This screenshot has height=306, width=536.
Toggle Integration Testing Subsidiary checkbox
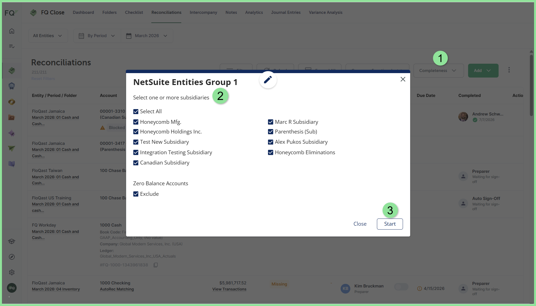[136, 153]
